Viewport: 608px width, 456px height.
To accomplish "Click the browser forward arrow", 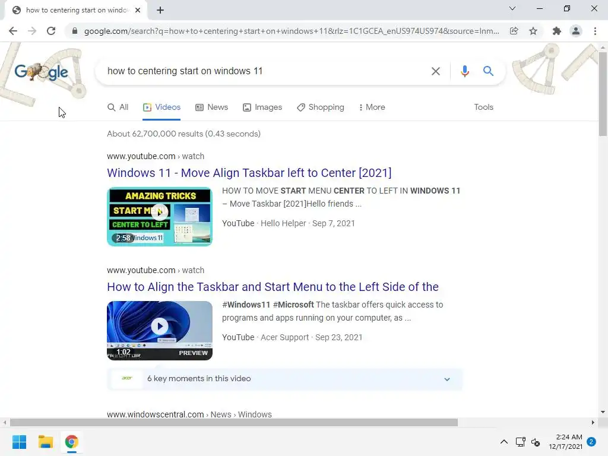I will click(x=32, y=31).
